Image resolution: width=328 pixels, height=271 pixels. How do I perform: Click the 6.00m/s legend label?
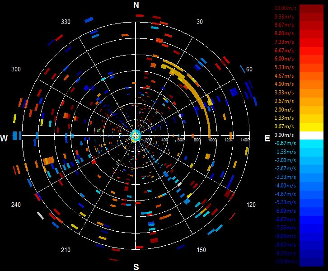pos(284,59)
